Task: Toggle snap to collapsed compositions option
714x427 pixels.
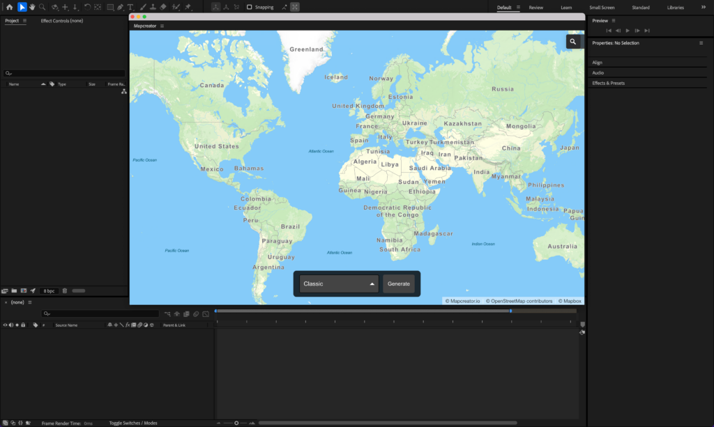Action: click(x=295, y=7)
